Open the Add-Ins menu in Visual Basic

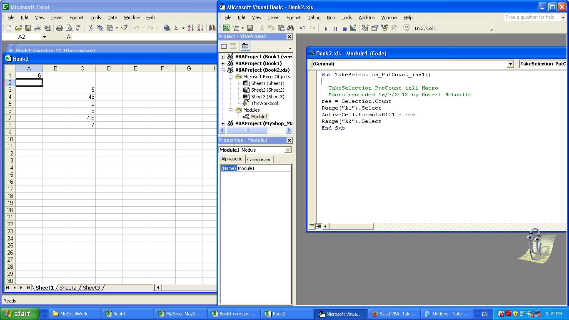(367, 17)
